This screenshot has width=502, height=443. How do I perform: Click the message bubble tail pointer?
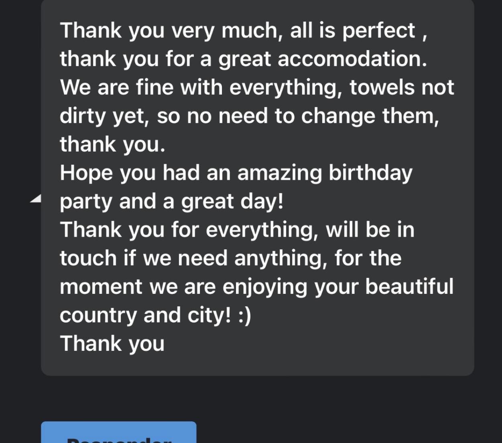36,198
